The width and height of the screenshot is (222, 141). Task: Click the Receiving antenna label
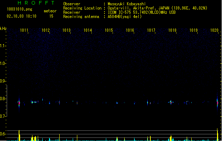click(81, 17)
